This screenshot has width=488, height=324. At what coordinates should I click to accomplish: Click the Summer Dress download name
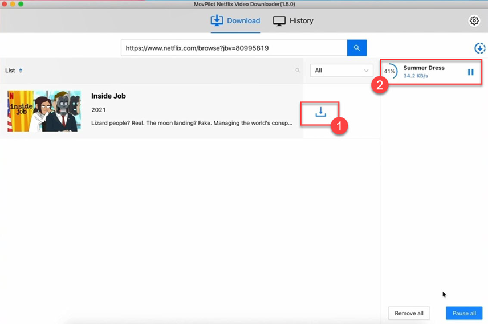[424, 68]
